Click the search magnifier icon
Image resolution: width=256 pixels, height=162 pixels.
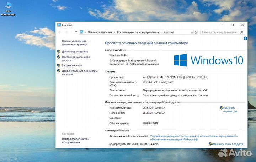tap(242, 32)
